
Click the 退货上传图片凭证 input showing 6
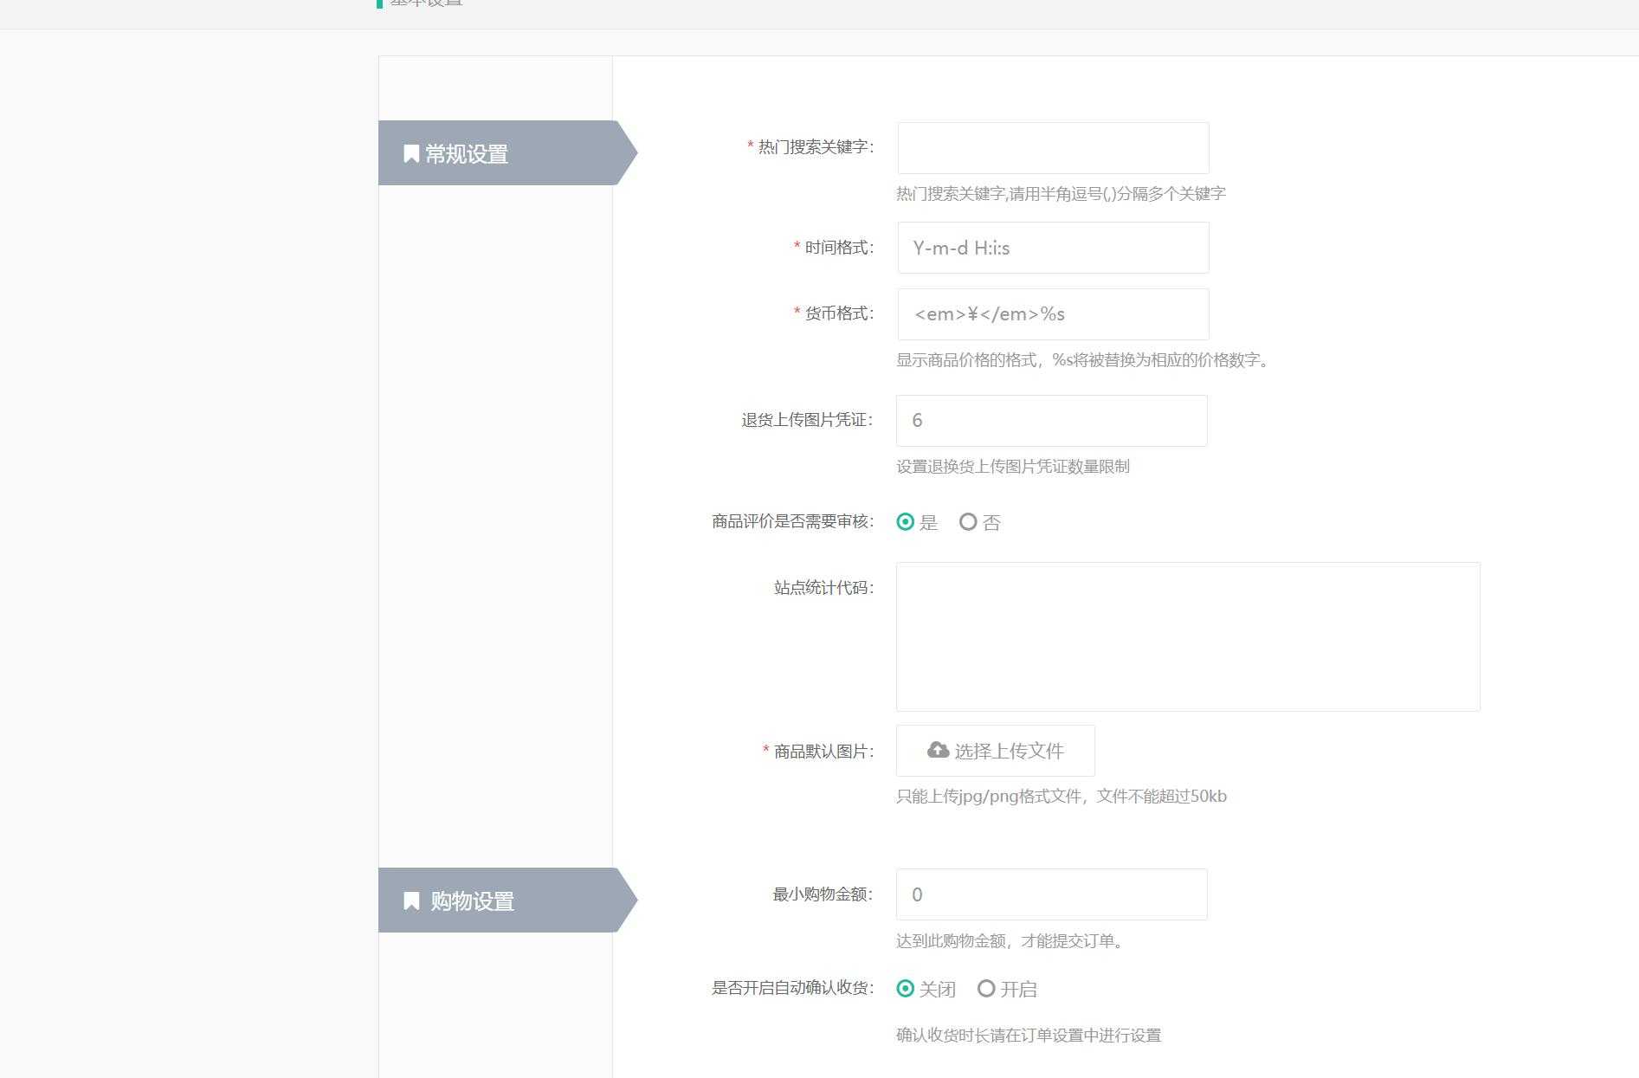pos(1050,420)
